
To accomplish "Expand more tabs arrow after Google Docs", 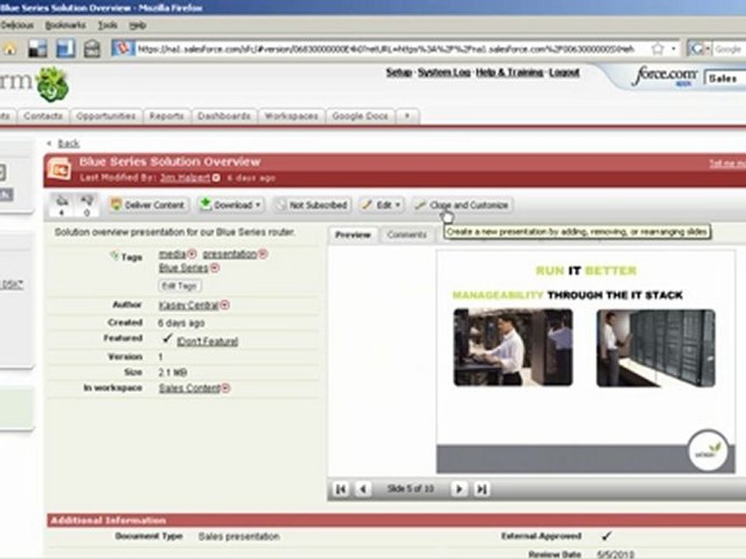I will tap(407, 116).
